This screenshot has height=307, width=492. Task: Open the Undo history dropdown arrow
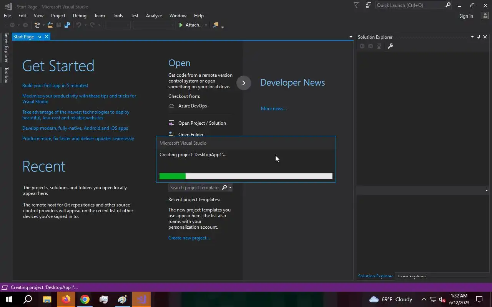tap(85, 25)
